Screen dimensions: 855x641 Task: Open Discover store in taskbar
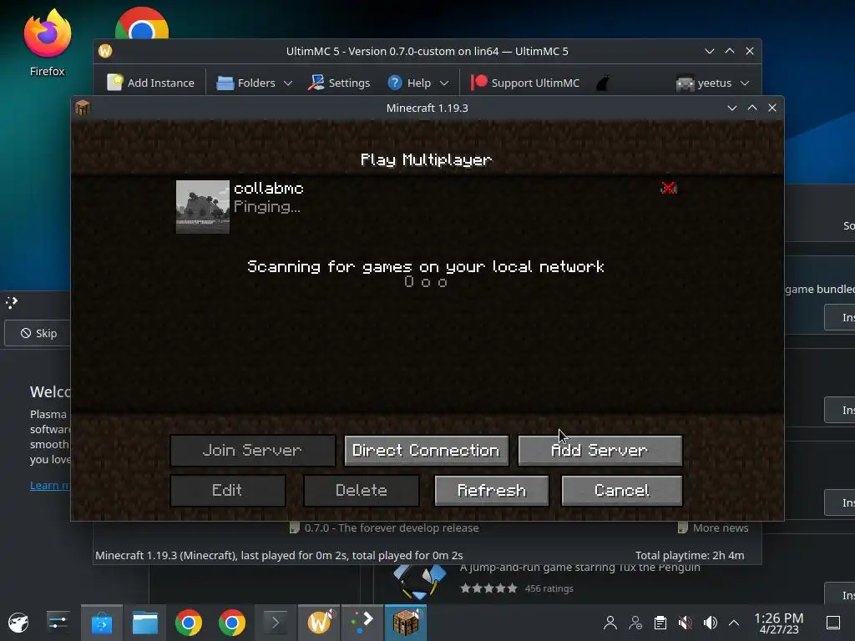click(101, 623)
